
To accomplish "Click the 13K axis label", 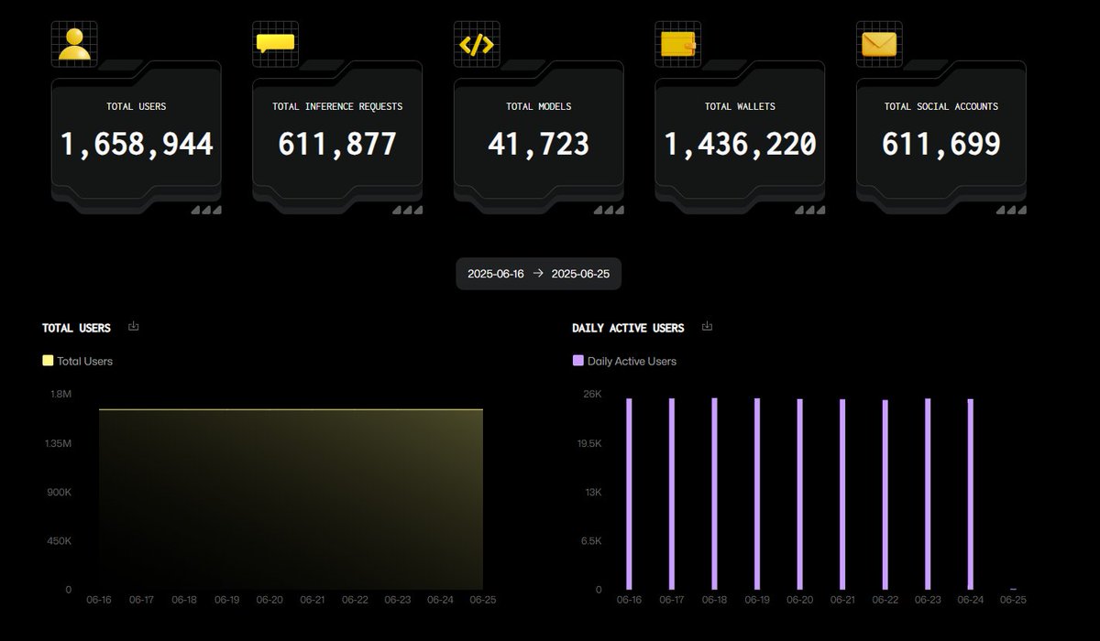I will click(592, 492).
